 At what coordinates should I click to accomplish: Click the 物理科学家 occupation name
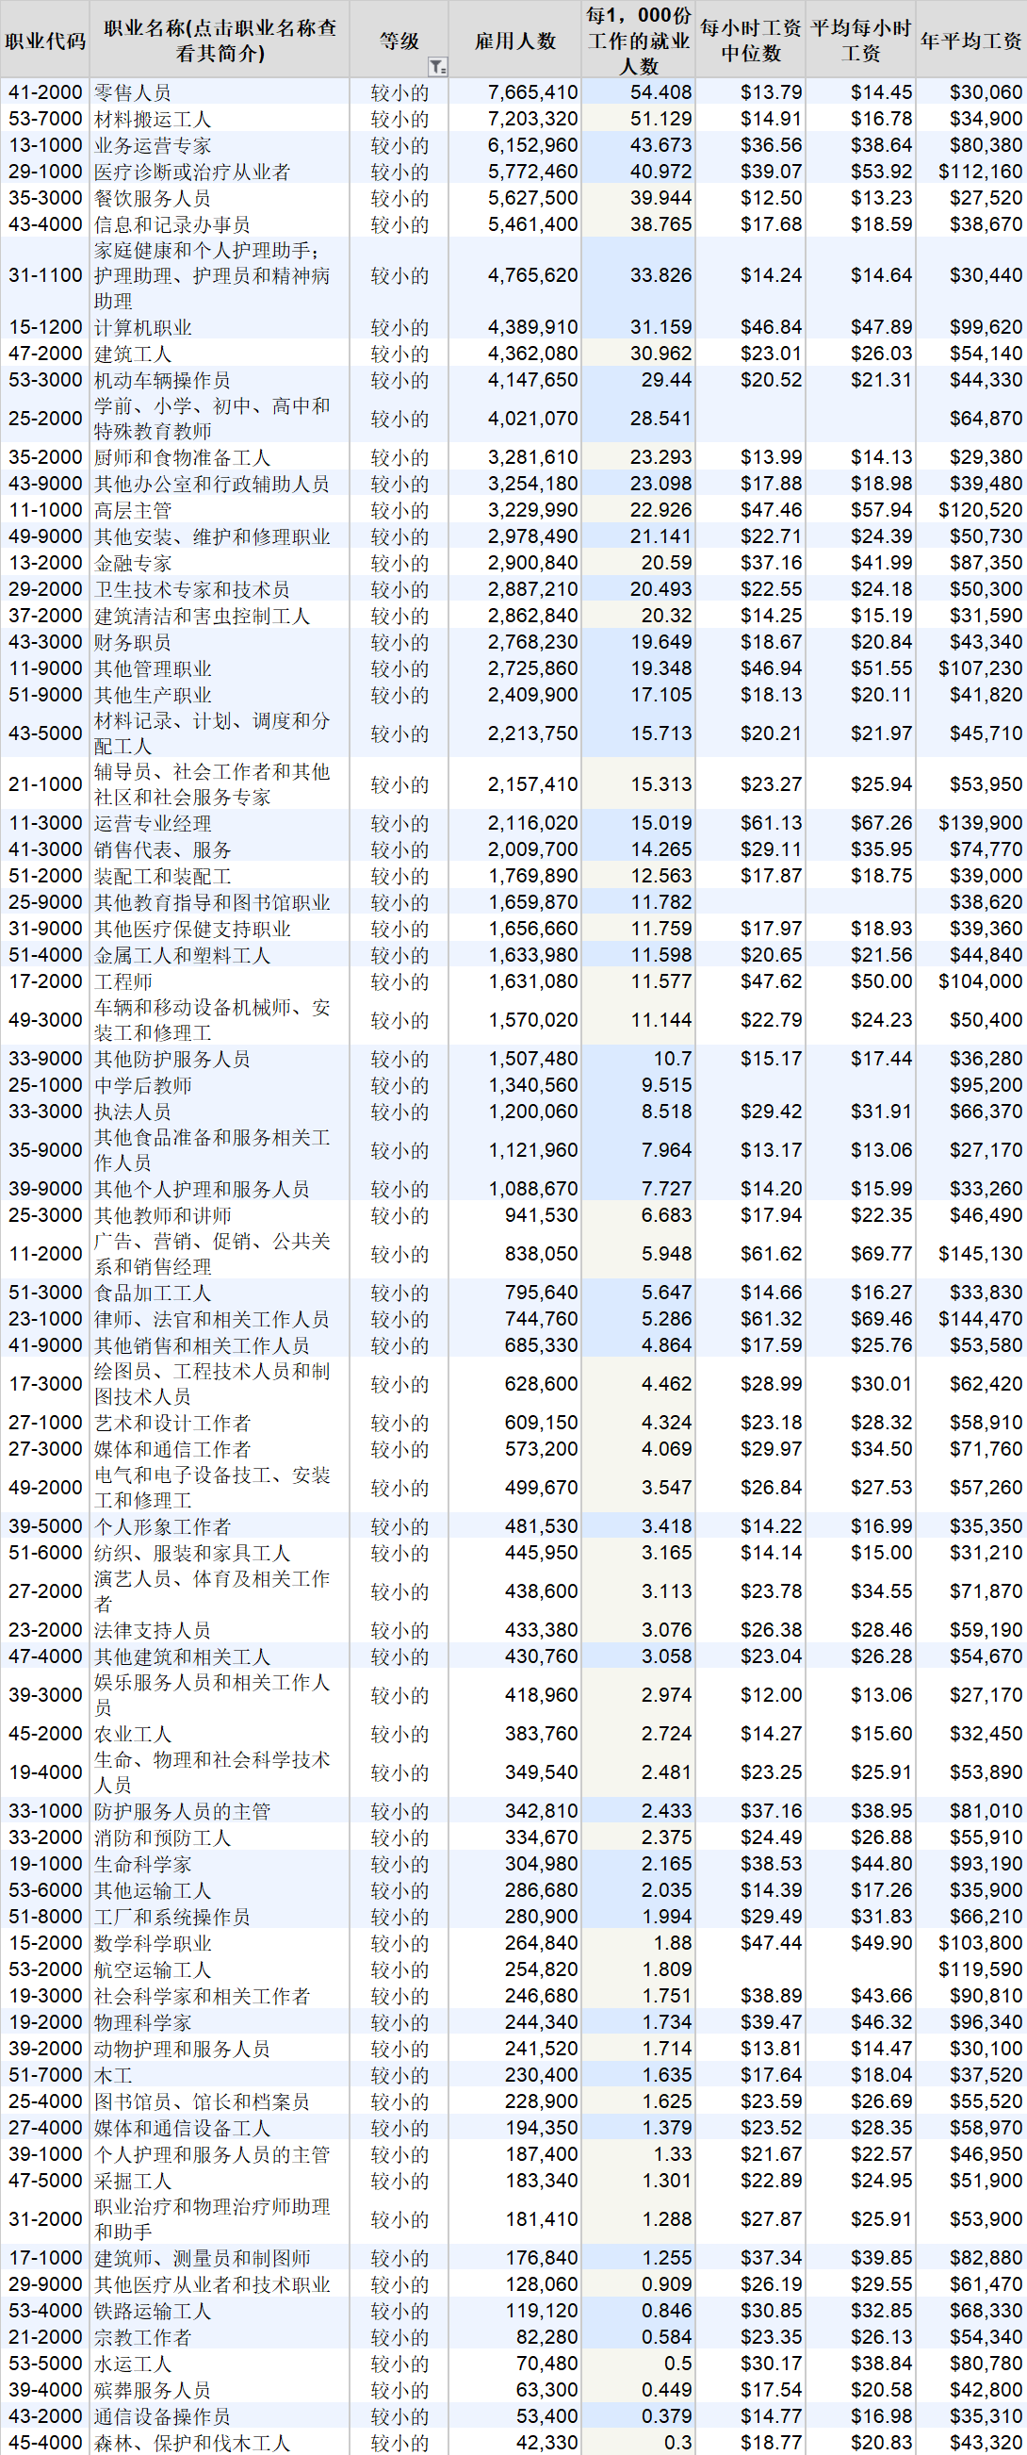[143, 2022]
